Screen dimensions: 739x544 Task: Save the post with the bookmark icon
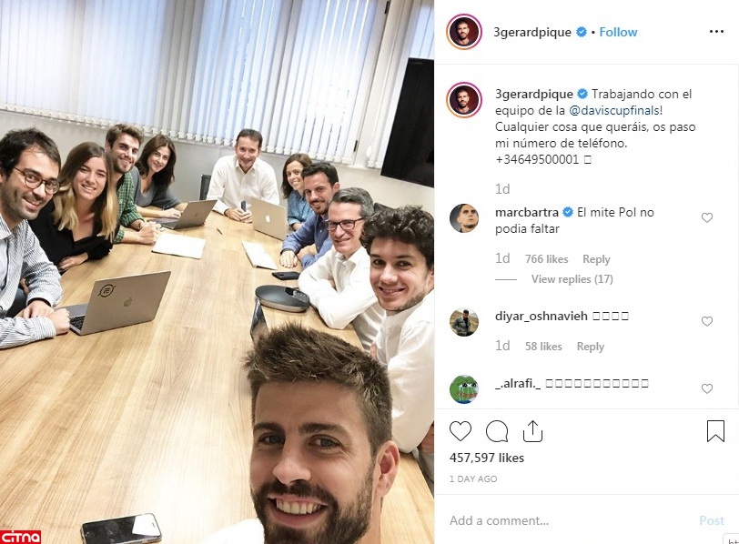click(715, 431)
